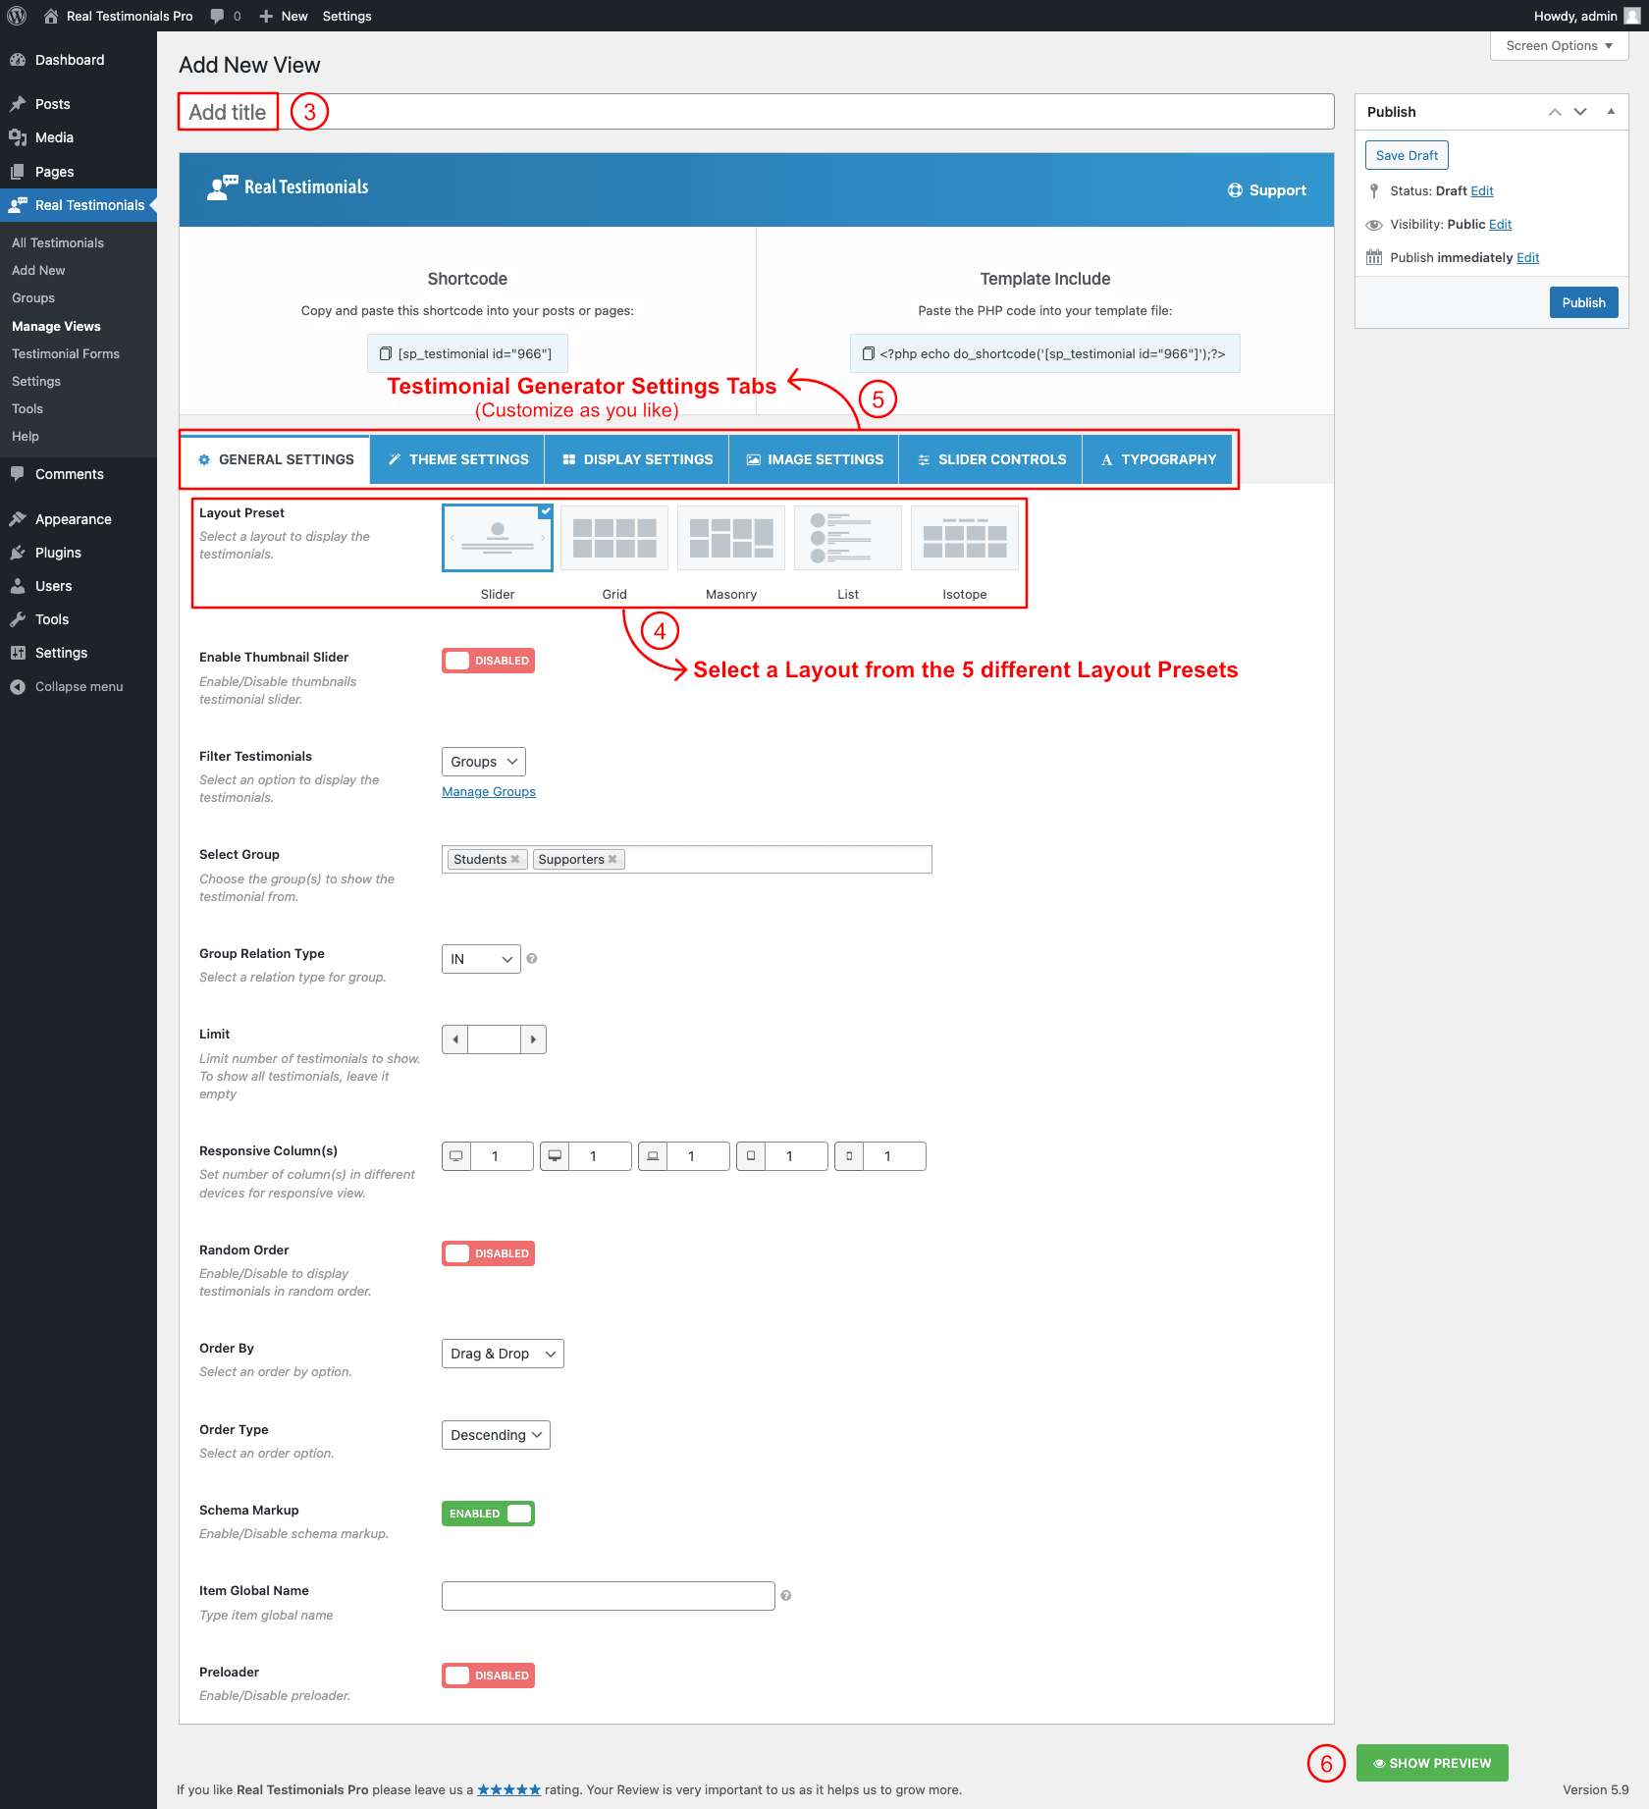Screen dimensions: 1649x1809
Task: Open the Slider Controls tab
Action: click(x=990, y=459)
